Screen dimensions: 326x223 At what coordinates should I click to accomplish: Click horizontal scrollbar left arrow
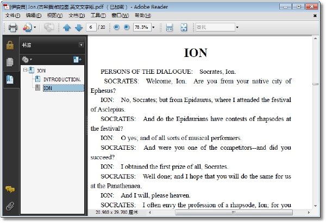(x=150, y=212)
